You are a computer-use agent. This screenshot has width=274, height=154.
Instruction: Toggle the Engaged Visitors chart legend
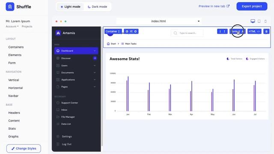(x=255, y=59)
